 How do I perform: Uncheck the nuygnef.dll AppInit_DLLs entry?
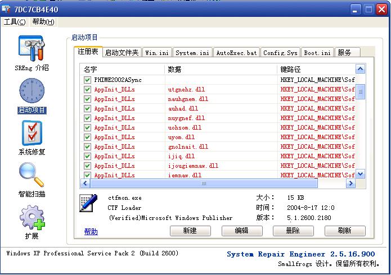(87, 118)
